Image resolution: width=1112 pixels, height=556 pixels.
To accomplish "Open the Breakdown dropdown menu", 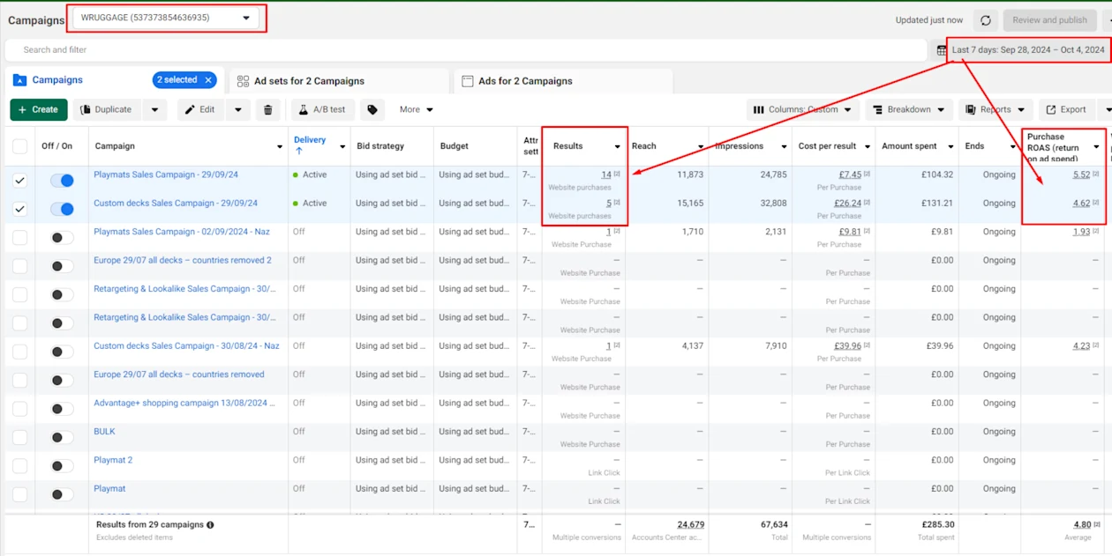I will click(x=908, y=110).
